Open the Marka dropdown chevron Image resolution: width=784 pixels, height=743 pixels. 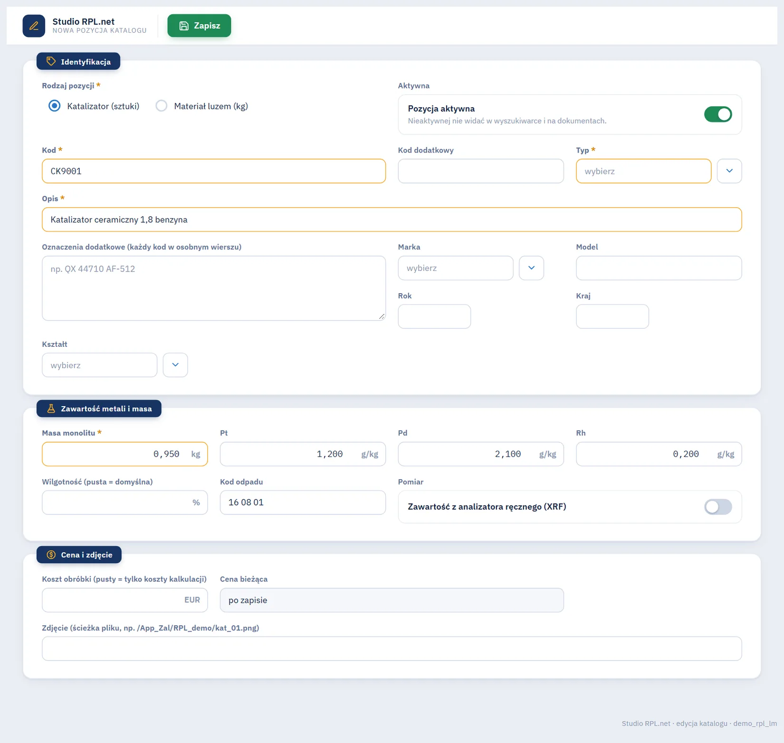531,268
